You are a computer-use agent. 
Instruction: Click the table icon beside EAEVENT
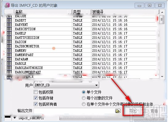[x=9, y=25]
